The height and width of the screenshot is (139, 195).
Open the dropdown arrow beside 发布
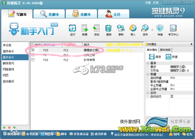[152, 30]
